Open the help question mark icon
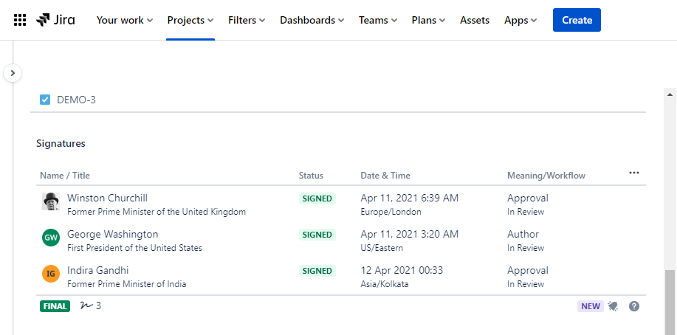Image resolution: width=677 pixels, height=335 pixels. 633,306
